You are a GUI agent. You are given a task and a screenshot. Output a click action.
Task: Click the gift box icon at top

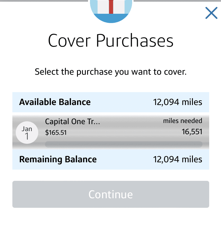click(111, 11)
